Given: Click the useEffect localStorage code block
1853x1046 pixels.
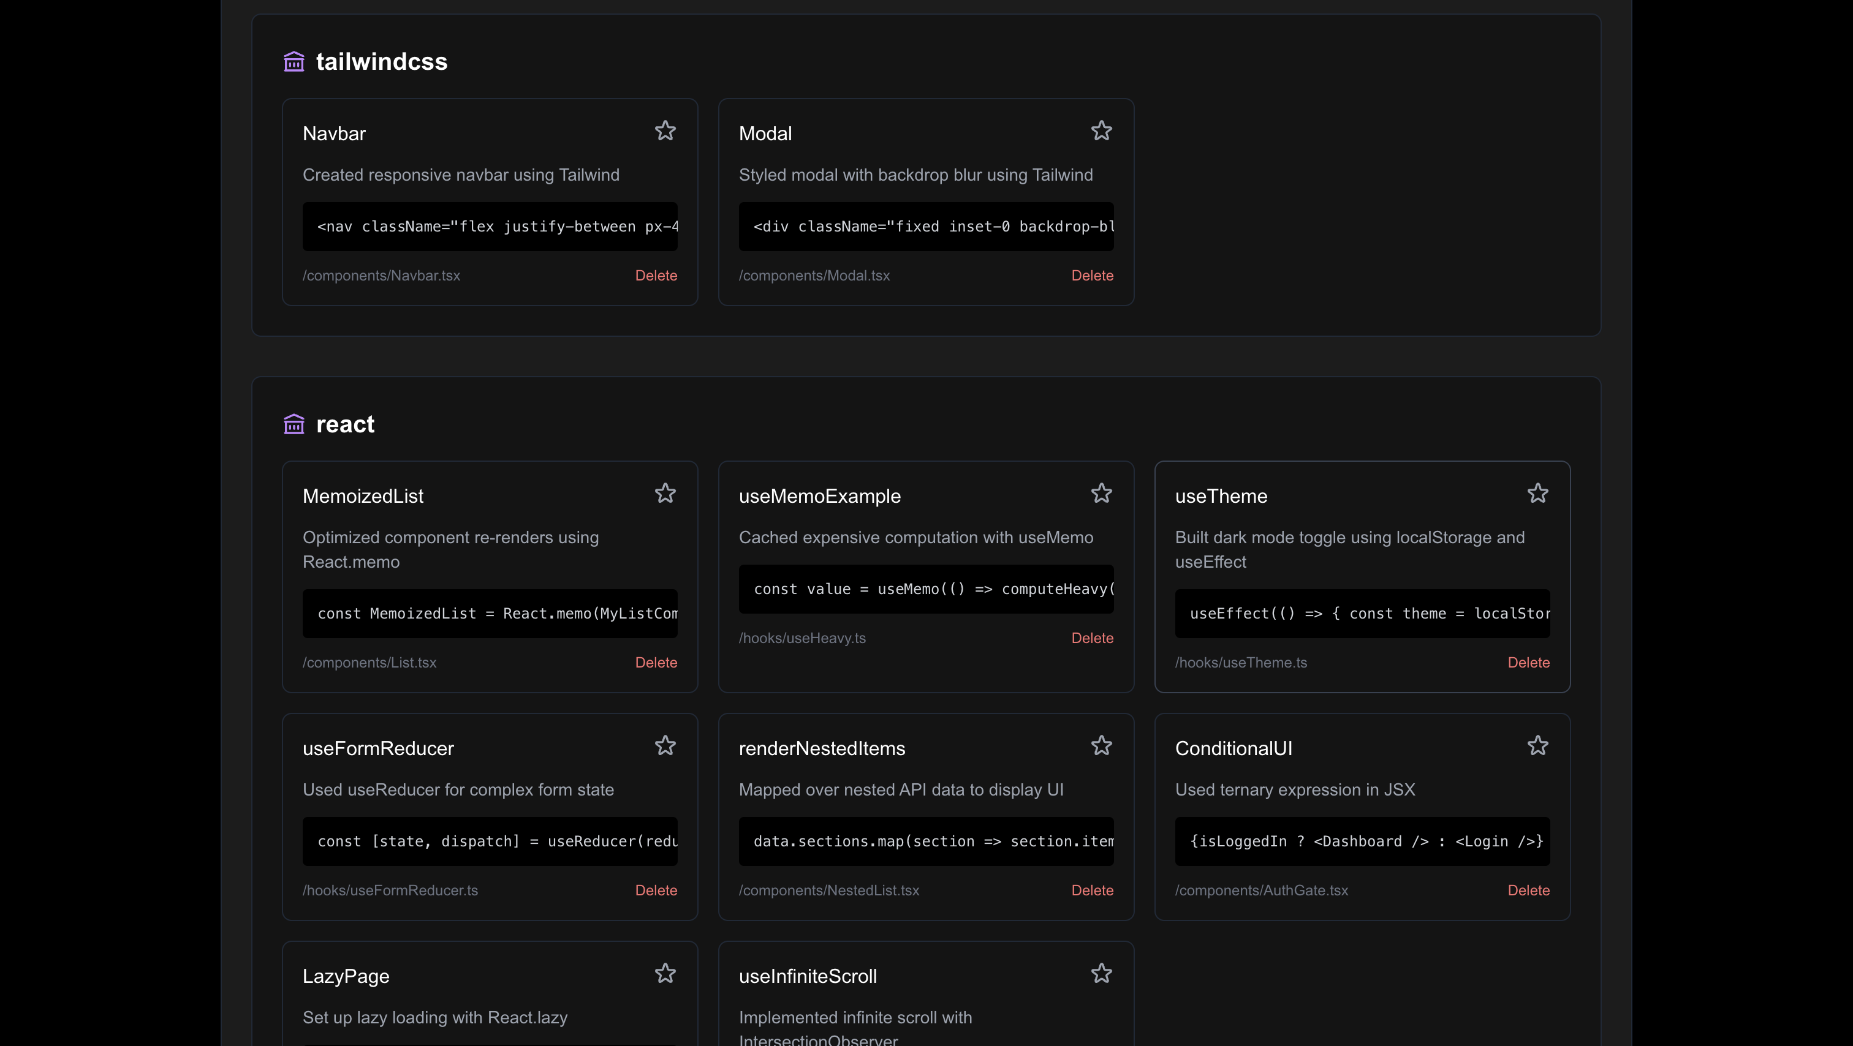Looking at the screenshot, I should point(1362,613).
